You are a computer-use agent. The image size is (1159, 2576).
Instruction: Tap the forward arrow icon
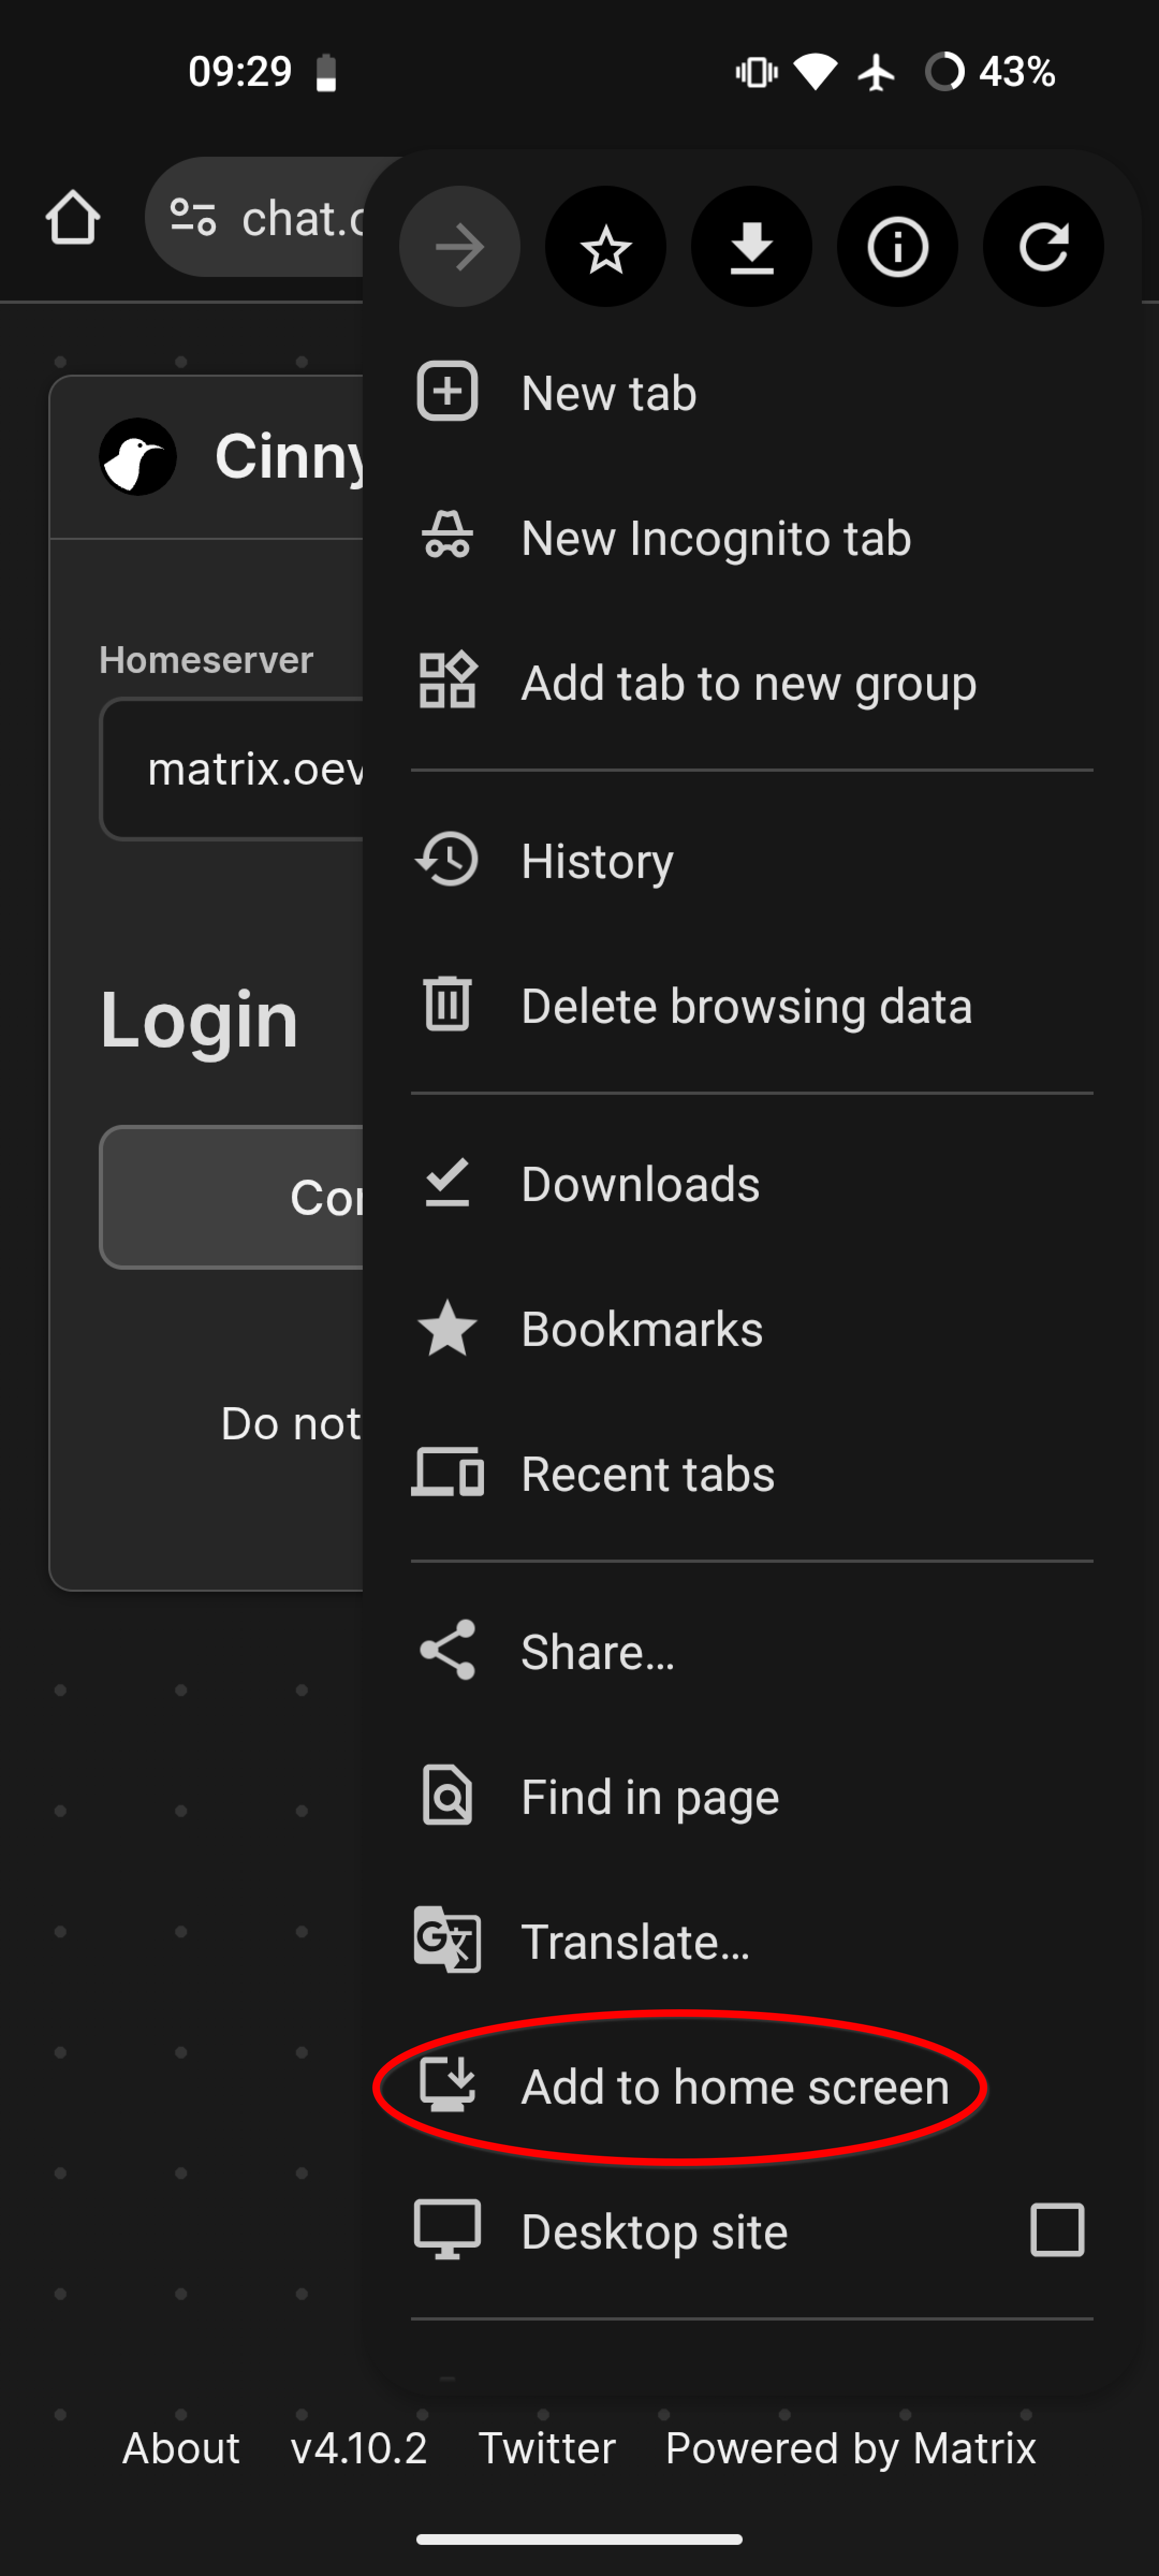coord(459,247)
